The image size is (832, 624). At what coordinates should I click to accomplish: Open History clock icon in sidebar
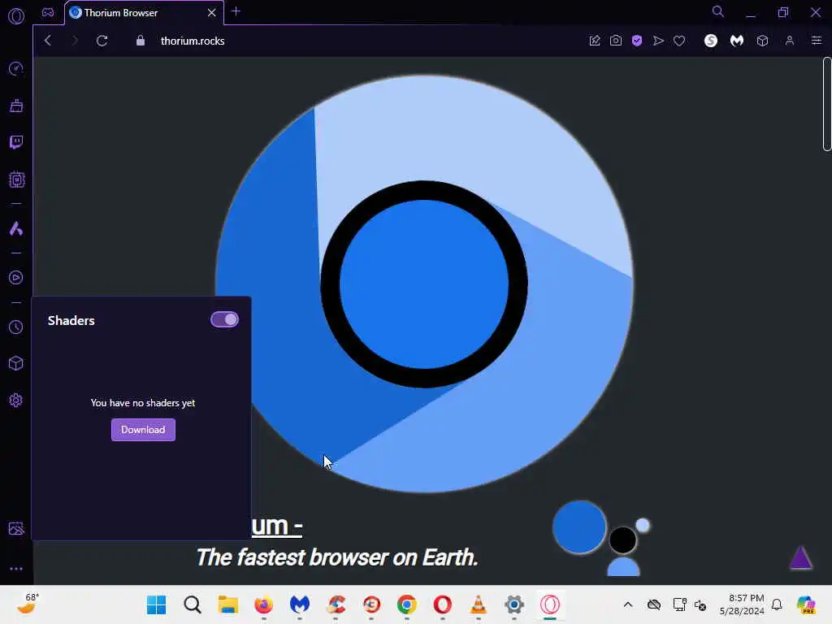coord(16,327)
